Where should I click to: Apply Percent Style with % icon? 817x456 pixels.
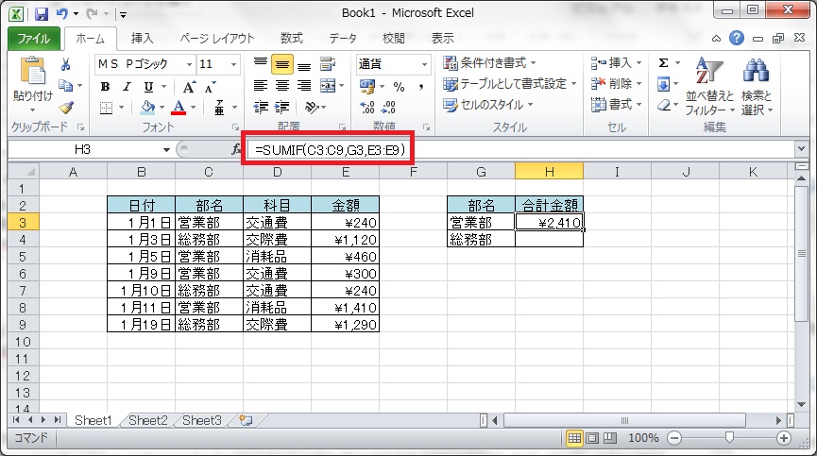coord(399,87)
